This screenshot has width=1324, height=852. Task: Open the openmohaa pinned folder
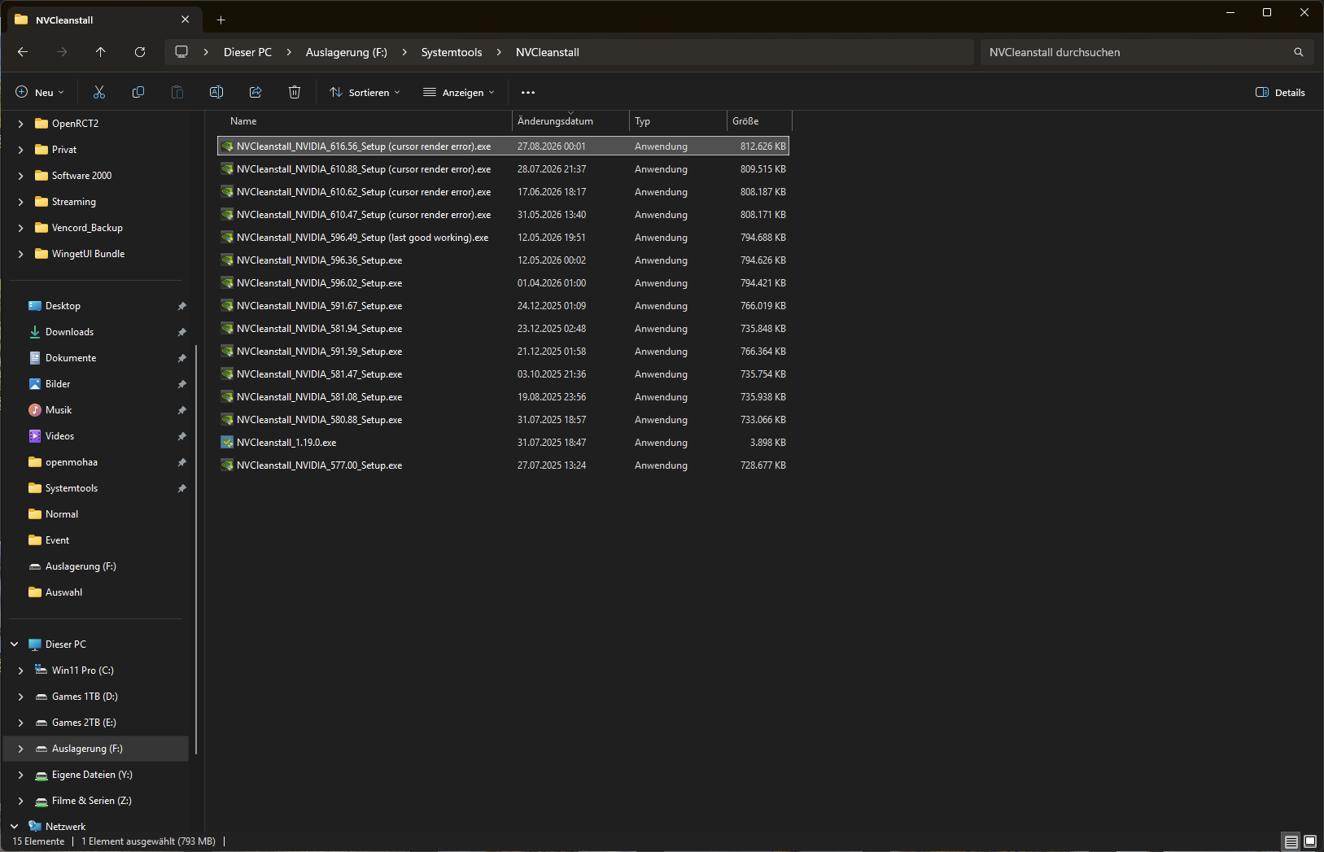(x=71, y=462)
